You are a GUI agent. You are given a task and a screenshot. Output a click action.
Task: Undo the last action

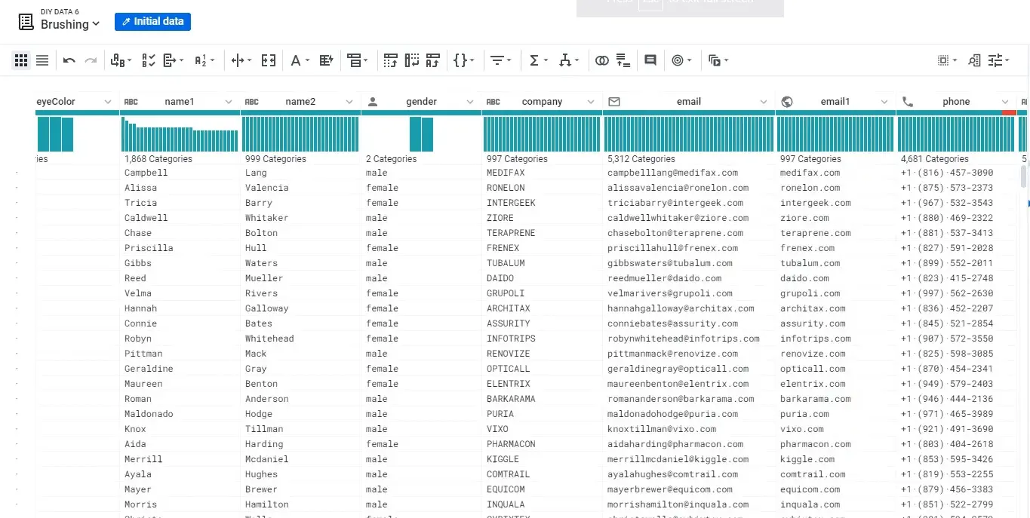69,60
